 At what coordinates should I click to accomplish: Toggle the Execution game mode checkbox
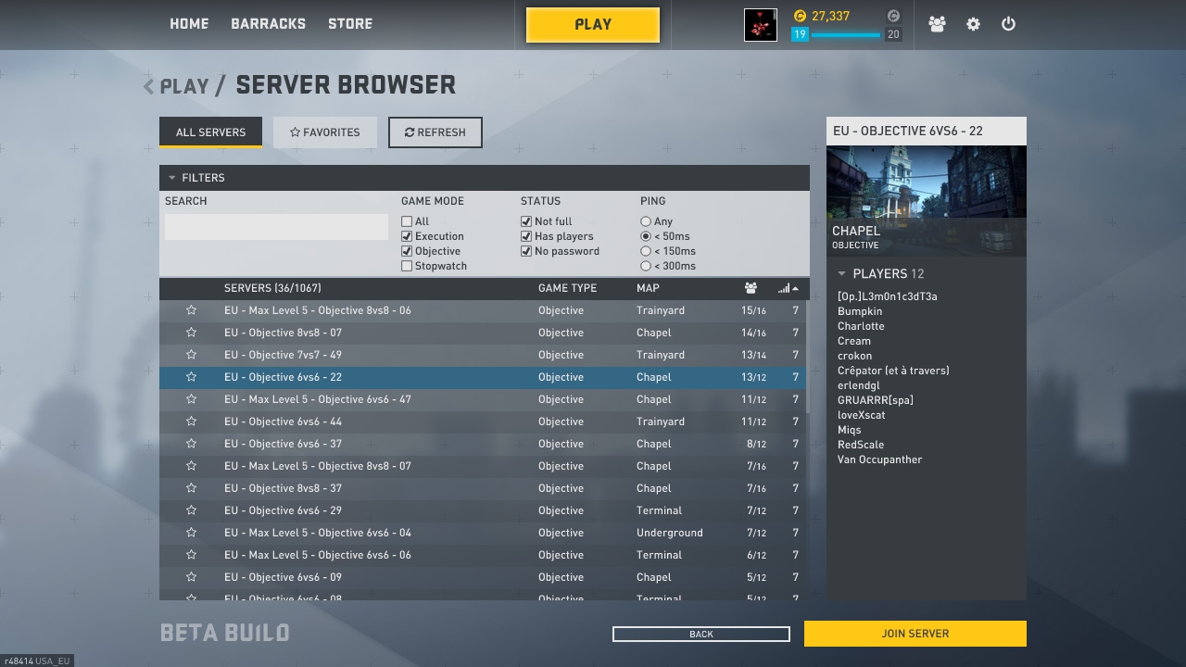point(407,236)
